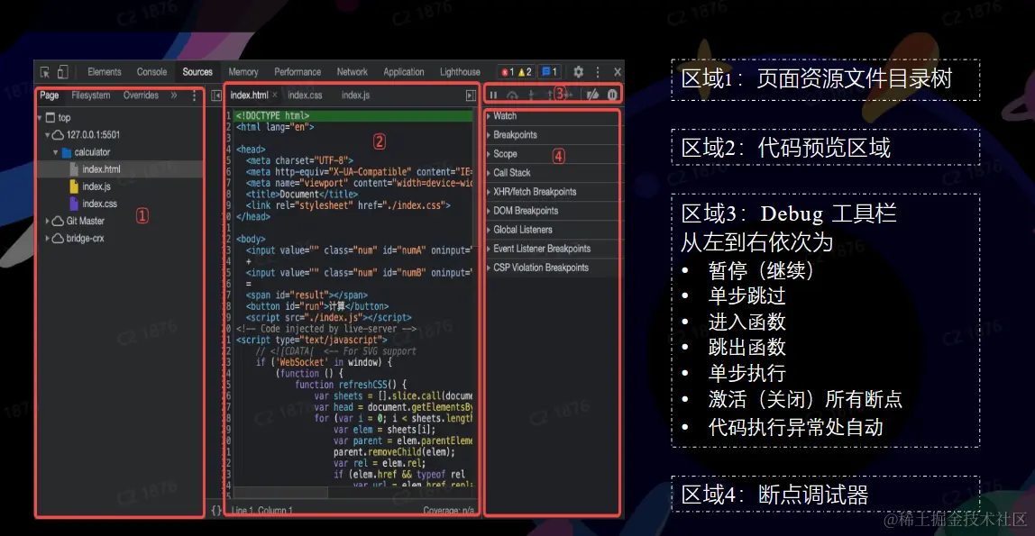This screenshot has width=1035, height=536.
Task: Switch to index.js editor tab
Action: click(355, 95)
